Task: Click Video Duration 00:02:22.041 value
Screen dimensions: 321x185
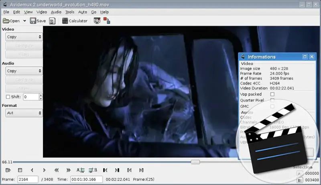Action: coord(282,88)
